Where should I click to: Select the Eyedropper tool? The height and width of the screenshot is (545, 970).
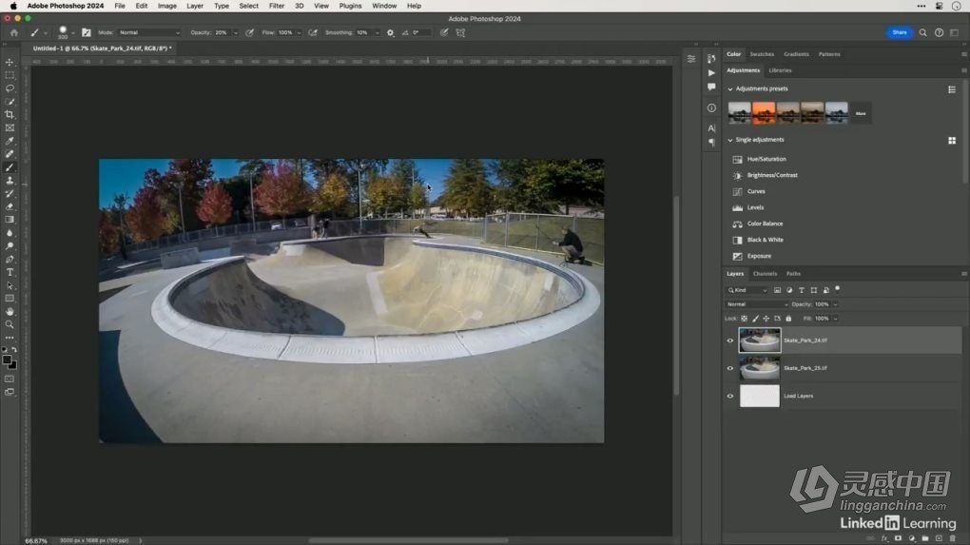(10, 141)
